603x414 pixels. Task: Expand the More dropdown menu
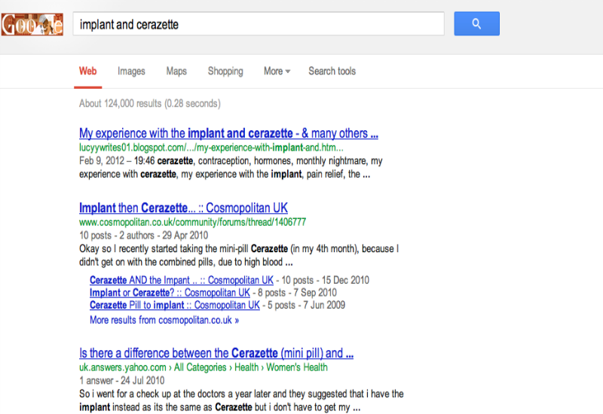[x=277, y=71]
